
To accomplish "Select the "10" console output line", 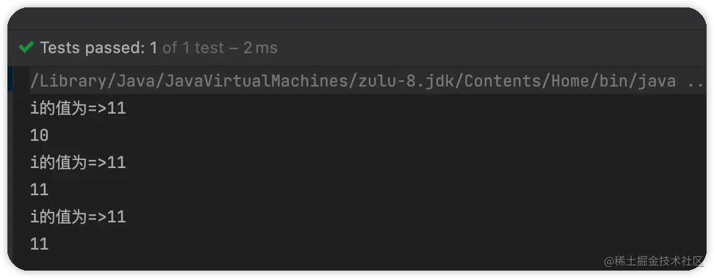I will 39,135.
